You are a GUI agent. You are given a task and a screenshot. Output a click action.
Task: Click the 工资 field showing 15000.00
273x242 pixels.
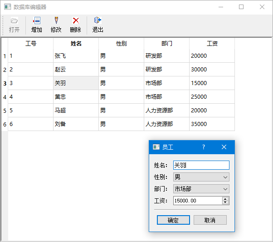[x=198, y=201]
